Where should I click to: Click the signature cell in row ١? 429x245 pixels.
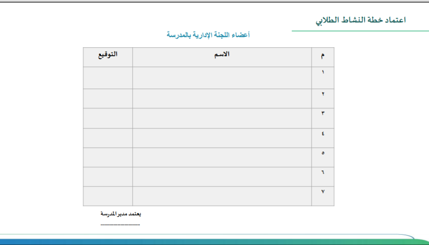(x=108, y=78)
